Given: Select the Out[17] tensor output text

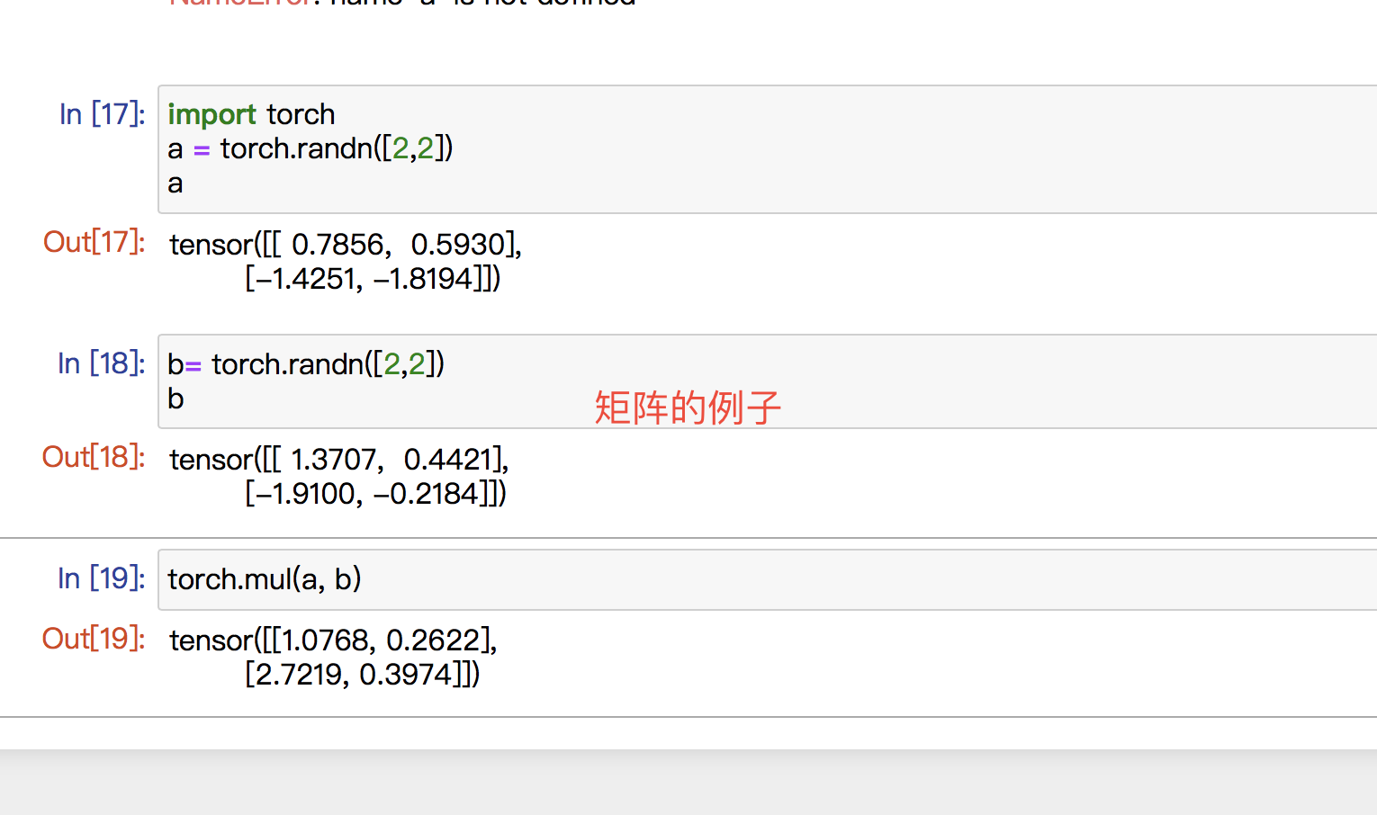Looking at the screenshot, I should [x=346, y=261].
